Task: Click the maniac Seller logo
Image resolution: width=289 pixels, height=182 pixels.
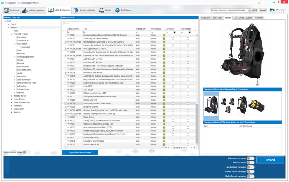Action: coord(278,10)
